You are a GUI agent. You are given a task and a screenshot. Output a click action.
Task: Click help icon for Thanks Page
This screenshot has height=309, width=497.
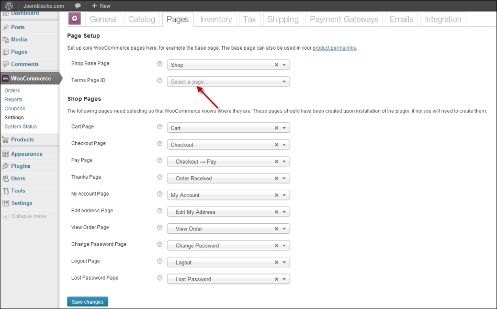click(x=160, y=177)
